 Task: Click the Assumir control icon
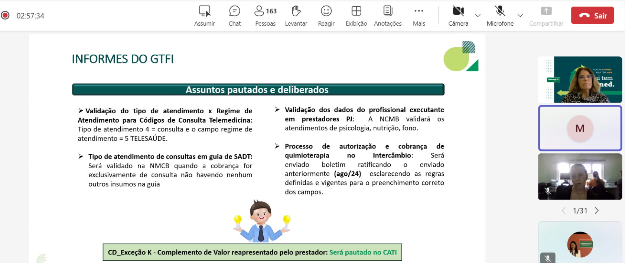[x=204, y=11]
